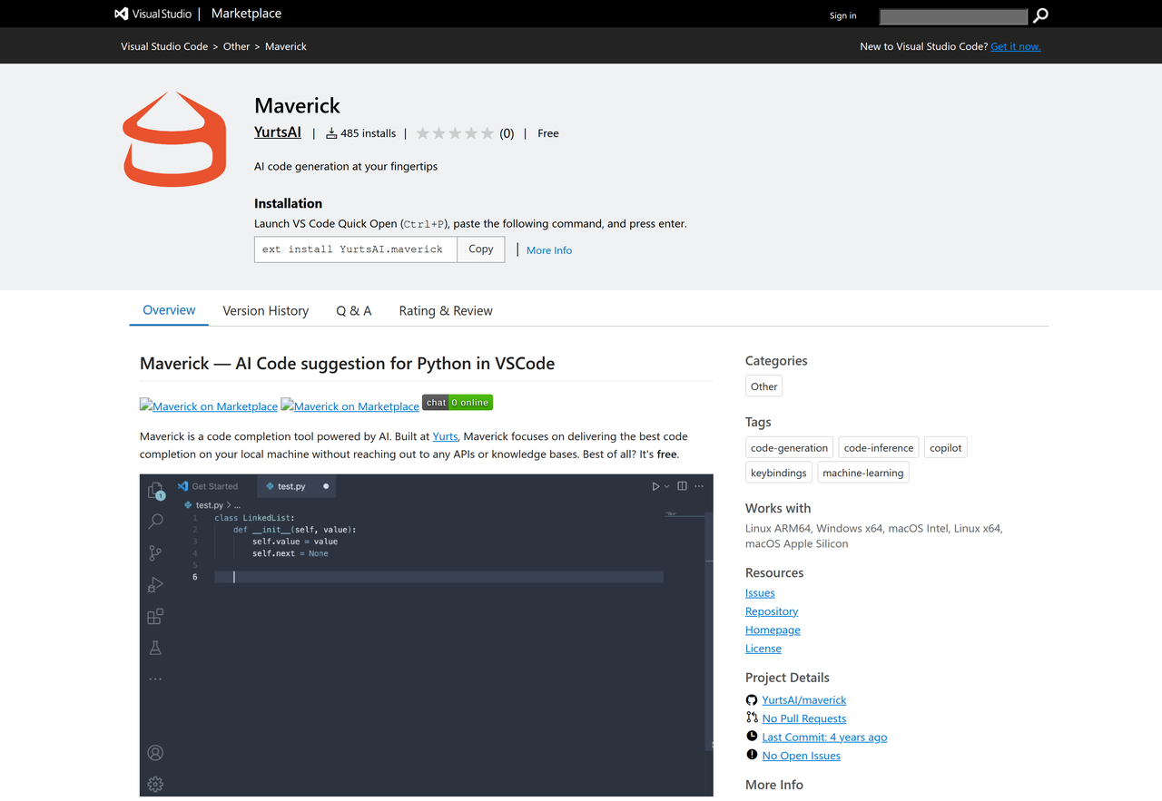The width and height of the screenshot is (1162, 801).
Task: Click the ext install command field
Action: point(356,249)
